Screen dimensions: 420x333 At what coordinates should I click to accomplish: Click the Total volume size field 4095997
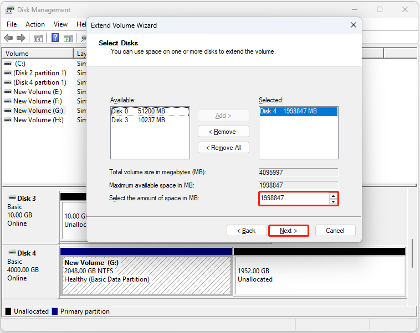click(x=299, y=173)
